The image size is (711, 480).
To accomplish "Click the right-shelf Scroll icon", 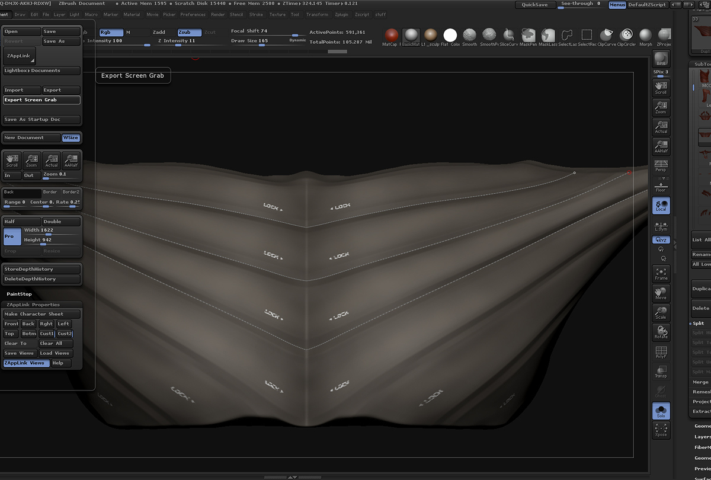I will (x=661, y=88).
